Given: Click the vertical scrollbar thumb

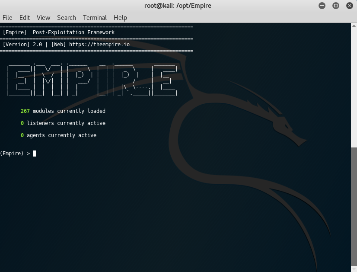Looking at the screenshot, I should point(354,206).
